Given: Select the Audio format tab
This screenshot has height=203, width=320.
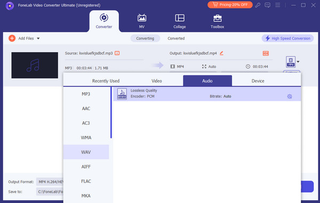Looking at the screenshot, I should click(207, 80).
